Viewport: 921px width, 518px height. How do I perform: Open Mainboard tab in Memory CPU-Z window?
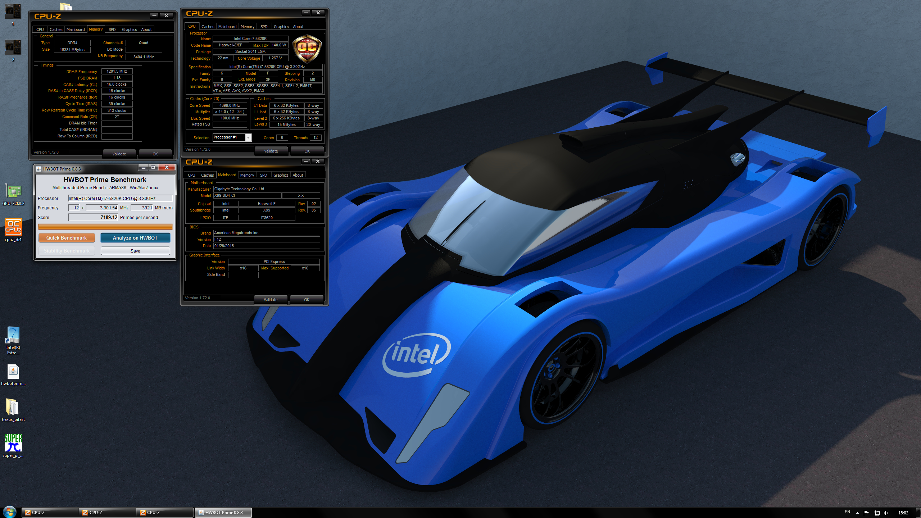76,29
